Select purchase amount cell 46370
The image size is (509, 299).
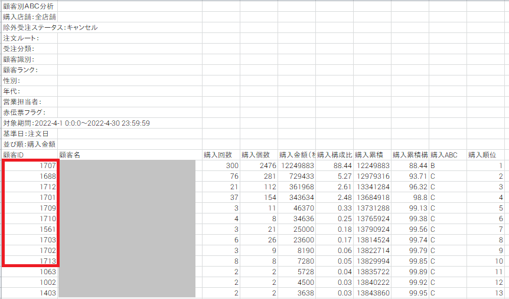296,208
